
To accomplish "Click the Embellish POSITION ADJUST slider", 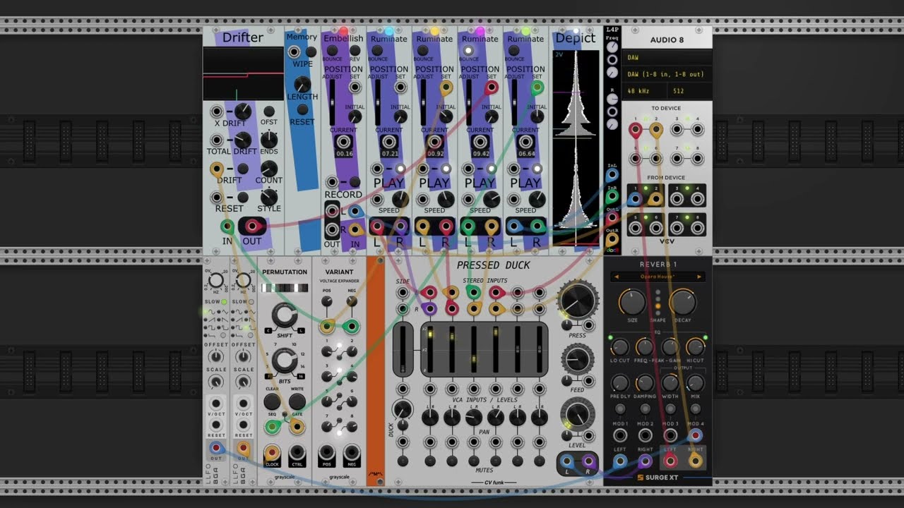I will point(332,102).
